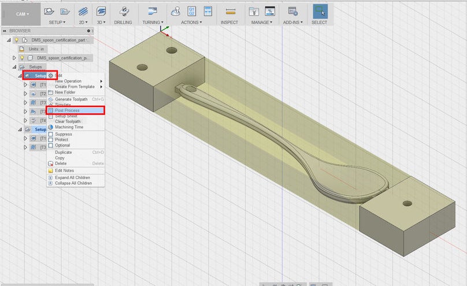The height and width of the screenshot is (286, 467).
Task: Choose Expand All Children
Action: coord(76,177)
